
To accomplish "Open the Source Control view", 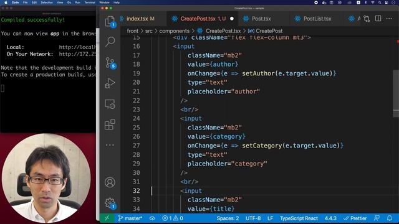I will pos(110,62).
